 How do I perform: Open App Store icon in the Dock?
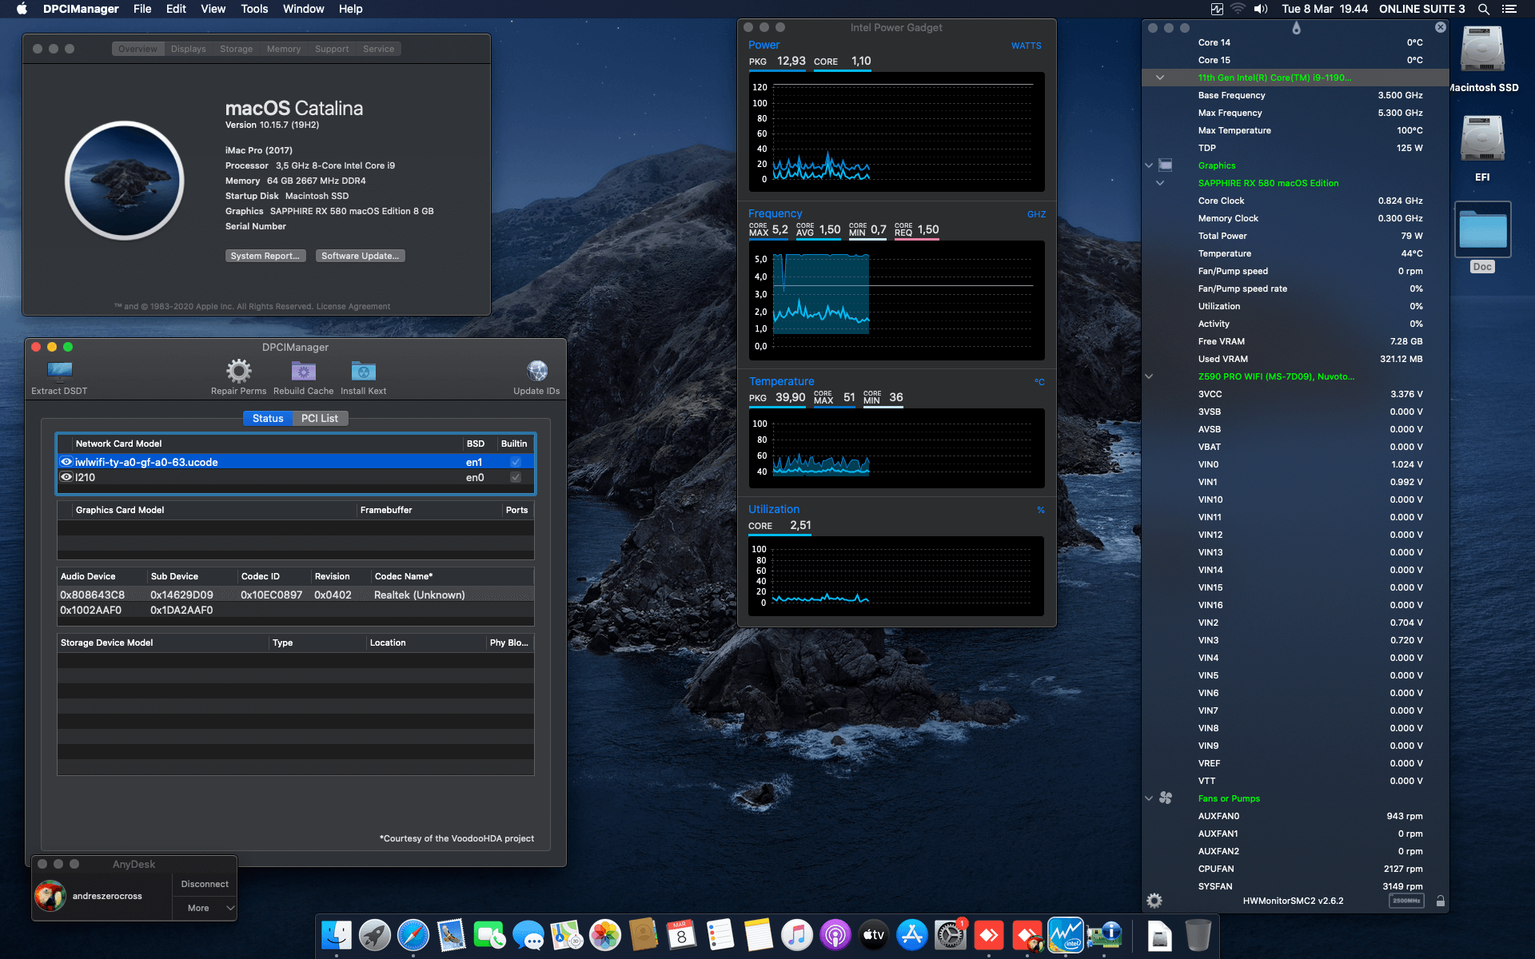point(912,935)
